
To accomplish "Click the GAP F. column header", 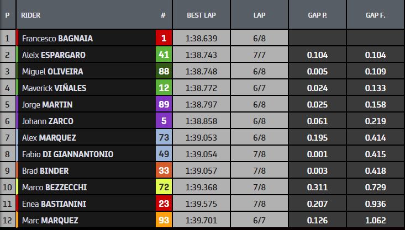I will [376, 15].
